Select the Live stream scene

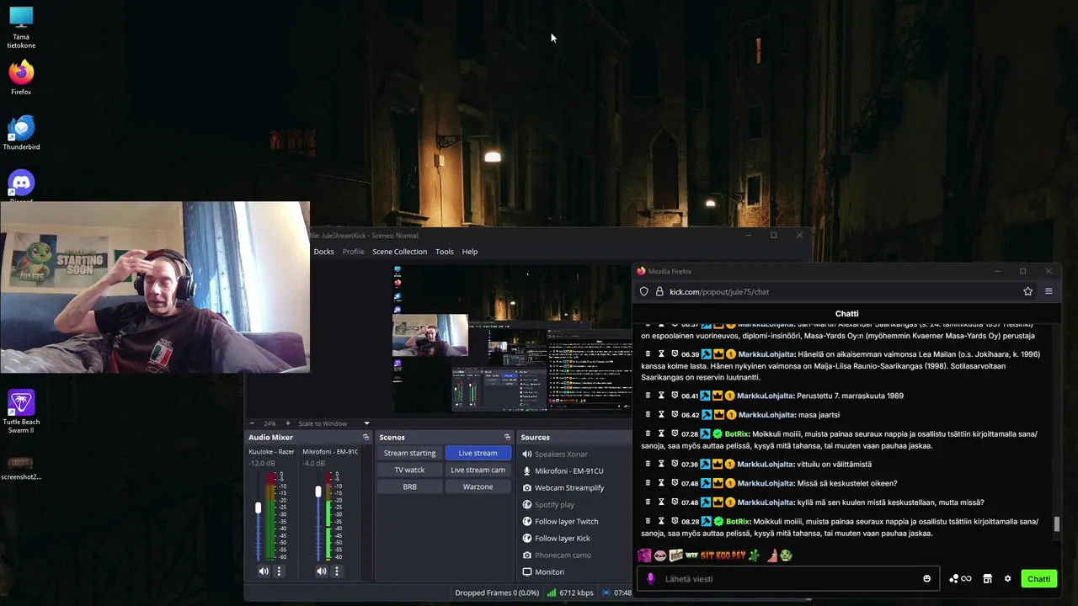[x=478, y=453]
